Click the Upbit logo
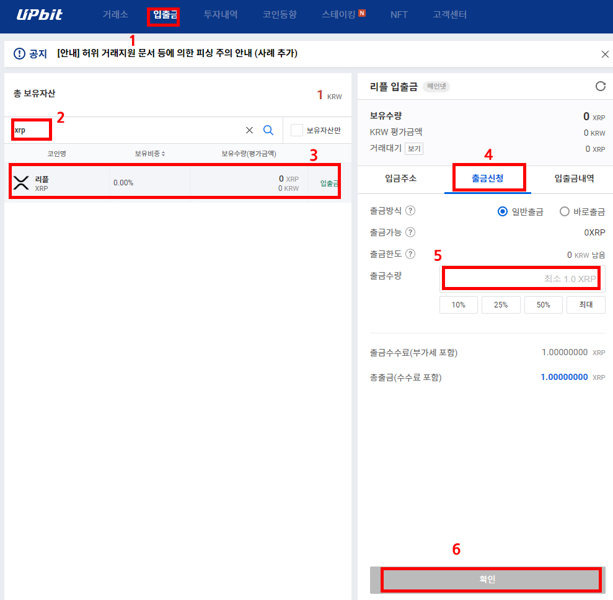This screenshot has height=600, width=613. 39,14
